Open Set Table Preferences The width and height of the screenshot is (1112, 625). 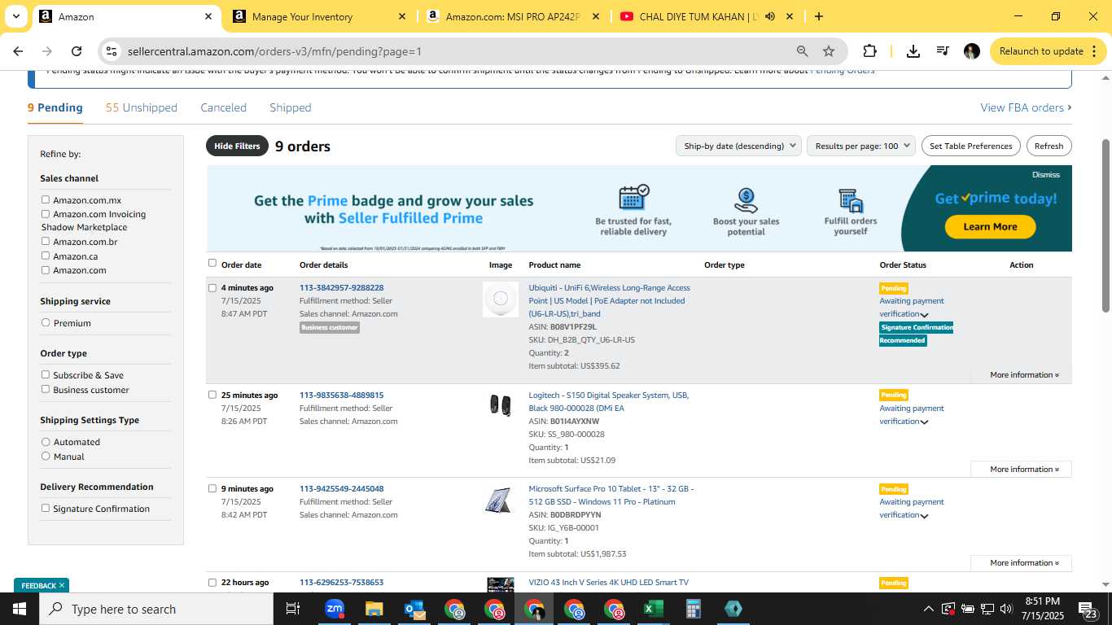click(x=970, y=146)
